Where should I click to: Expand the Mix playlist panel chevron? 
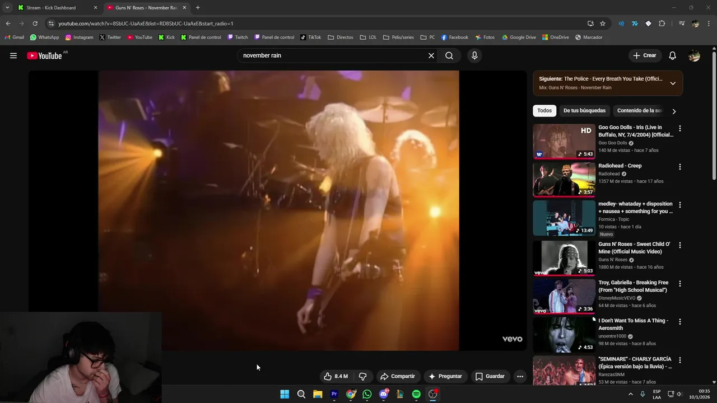[x=673, y=83]
